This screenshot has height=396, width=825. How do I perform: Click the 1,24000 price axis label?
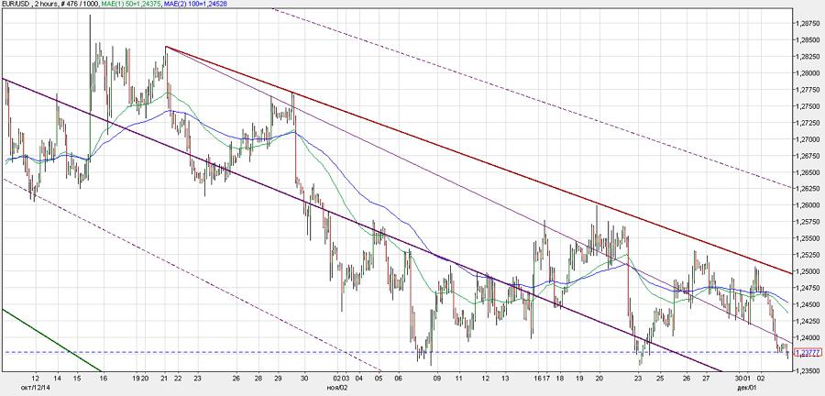(x=808, y=337)
